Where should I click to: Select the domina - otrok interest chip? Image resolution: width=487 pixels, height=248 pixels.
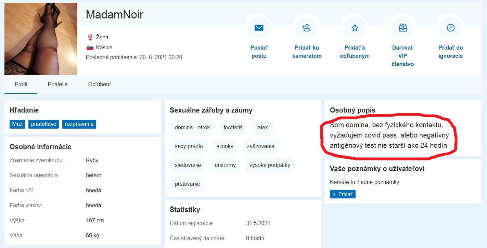pyautogui.click(x=192, y=127)
